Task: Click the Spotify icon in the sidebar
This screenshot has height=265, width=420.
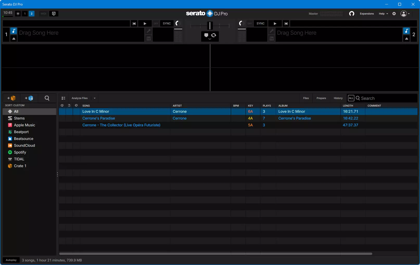Action: [x=10, y=152]
